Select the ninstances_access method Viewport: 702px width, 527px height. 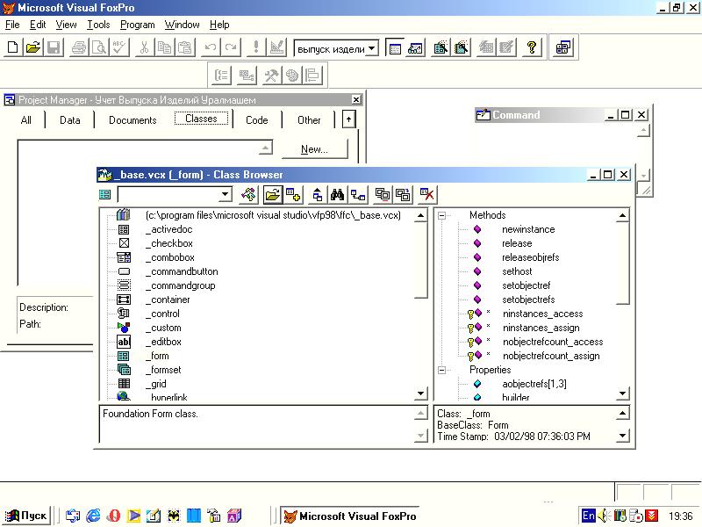coord(542,314)
